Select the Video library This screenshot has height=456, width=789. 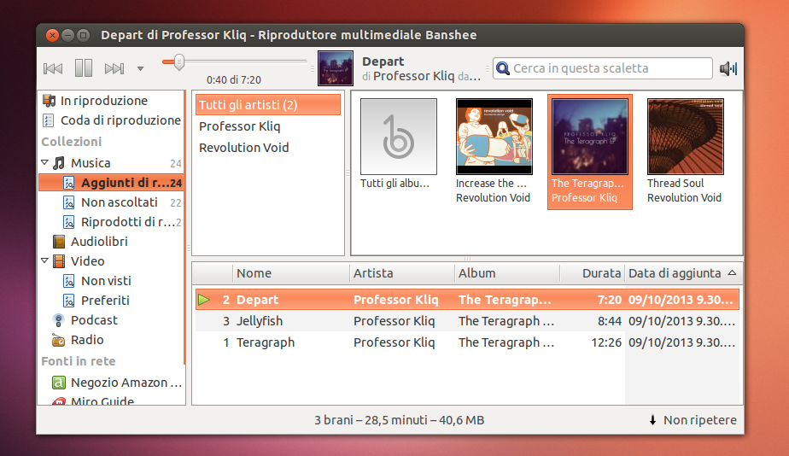(88, 261)
